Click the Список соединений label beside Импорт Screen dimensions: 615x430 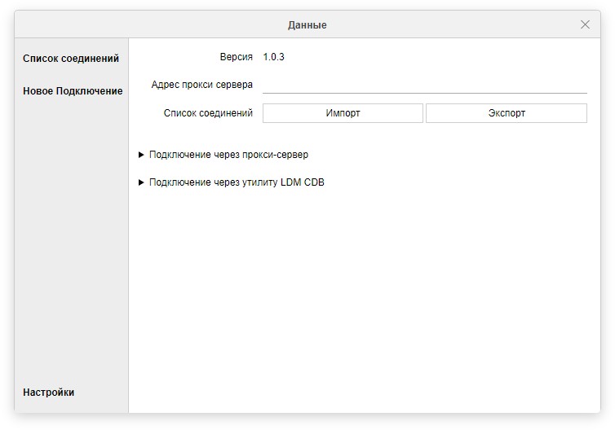[x=208, y=113]
